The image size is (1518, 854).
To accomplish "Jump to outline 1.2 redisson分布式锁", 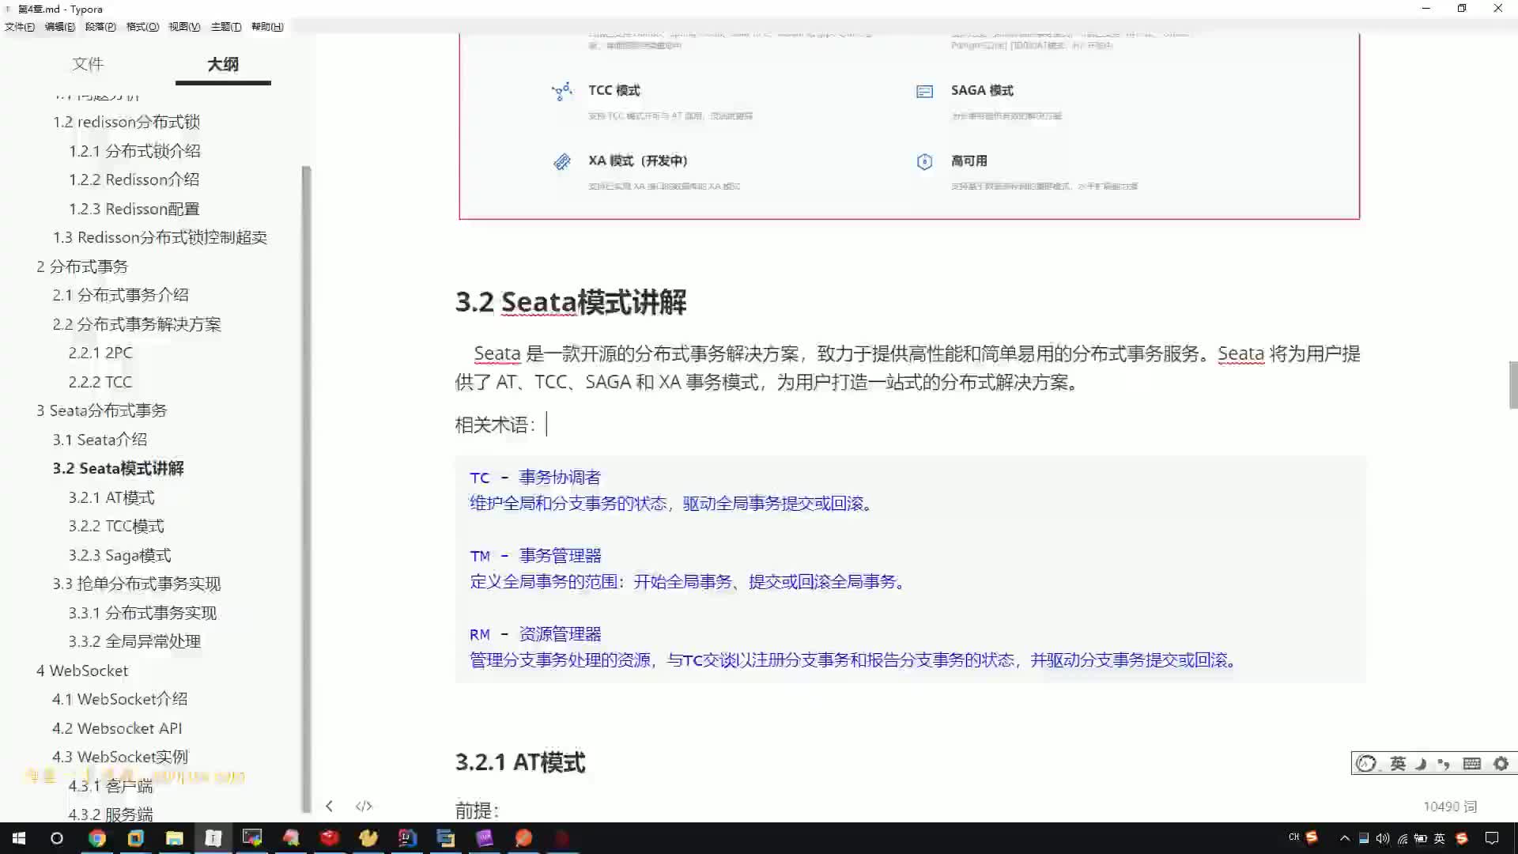I will click(126, 122).
